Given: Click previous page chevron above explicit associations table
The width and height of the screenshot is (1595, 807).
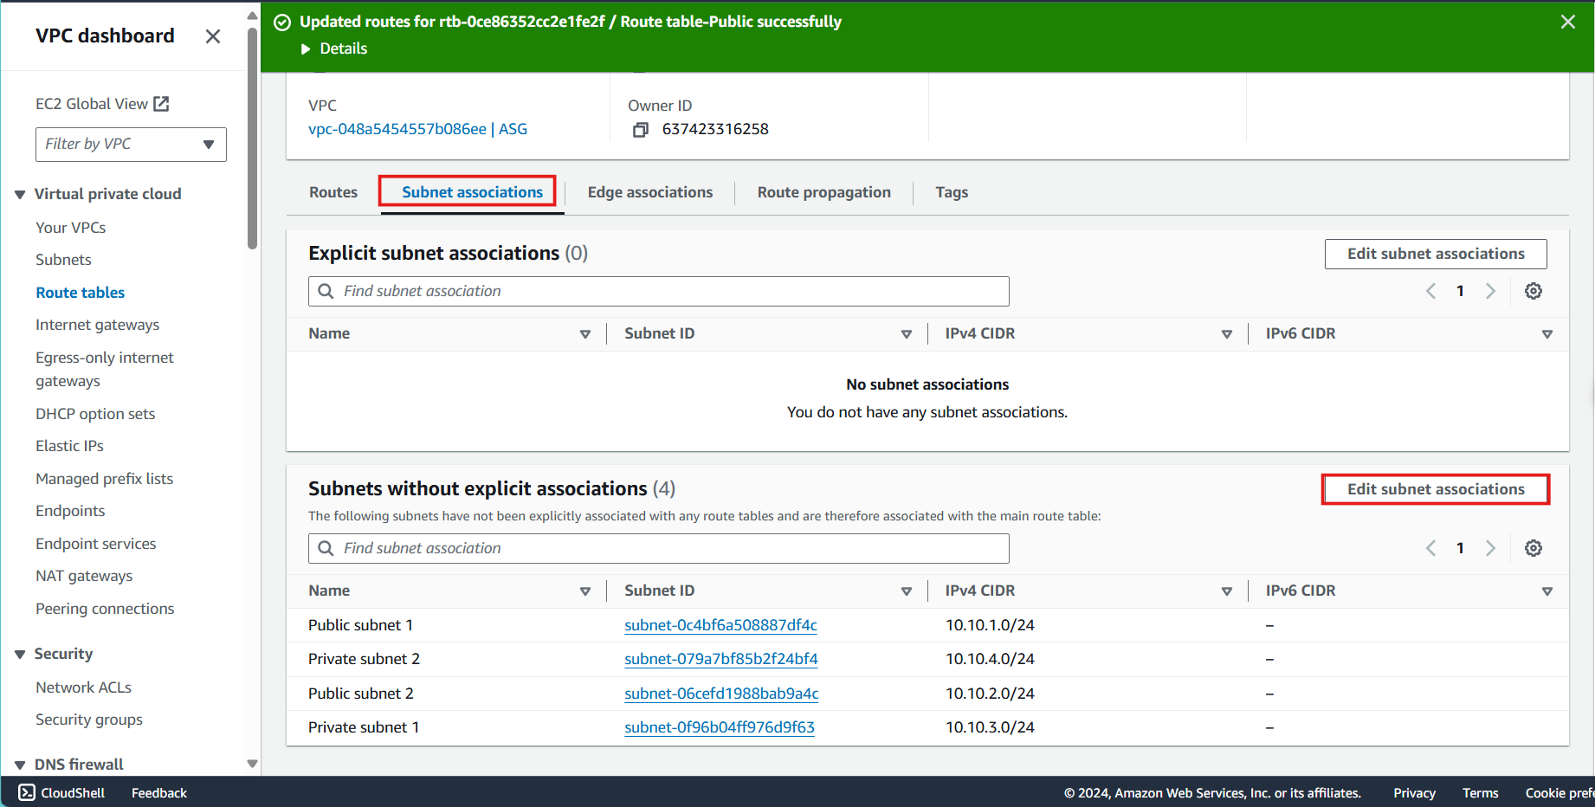Looking at the screenshot, I should pos(1430,291).
